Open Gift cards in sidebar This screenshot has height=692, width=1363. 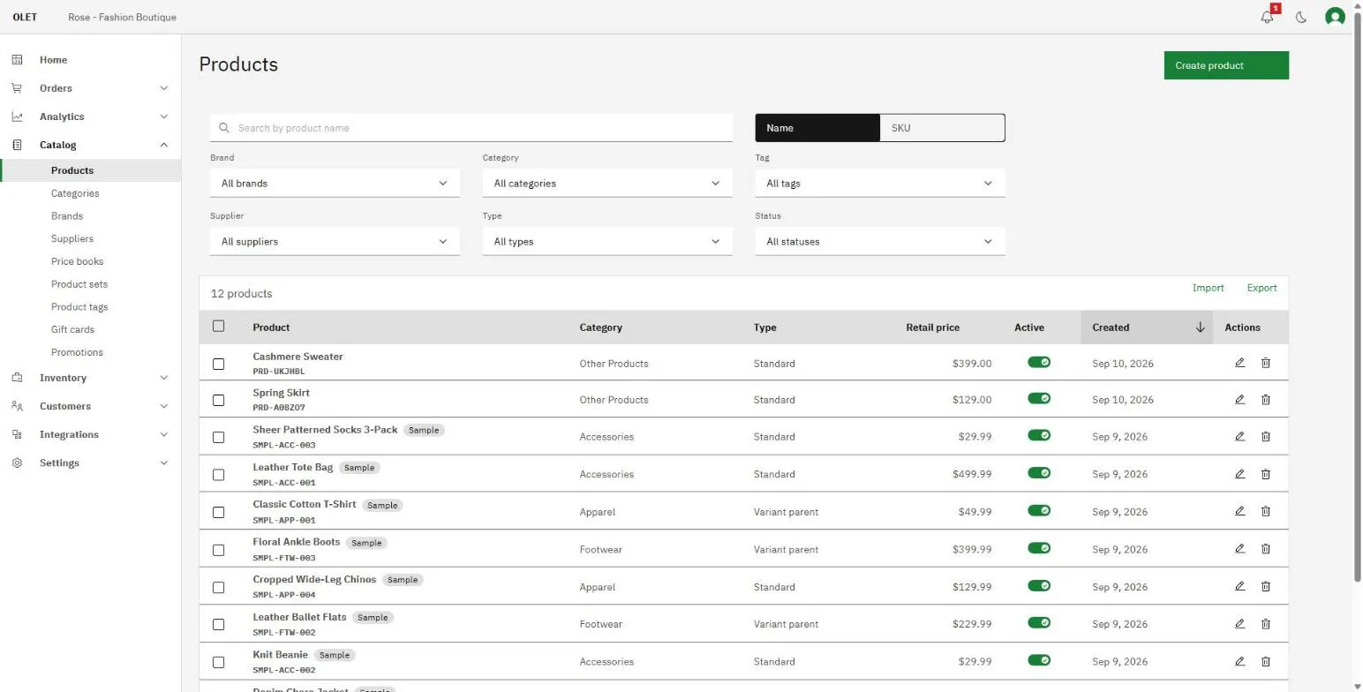pos(72,329)
